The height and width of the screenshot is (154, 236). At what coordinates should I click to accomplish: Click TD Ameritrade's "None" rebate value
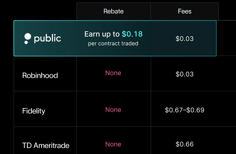coord(113,144)
